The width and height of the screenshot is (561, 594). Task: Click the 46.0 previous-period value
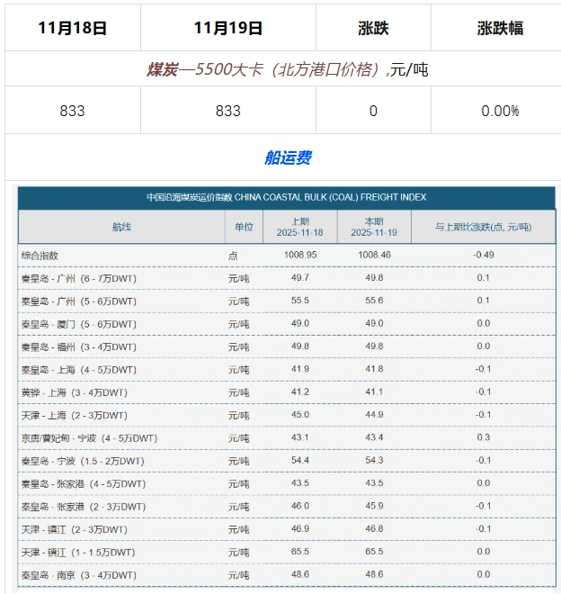point(300,506)
